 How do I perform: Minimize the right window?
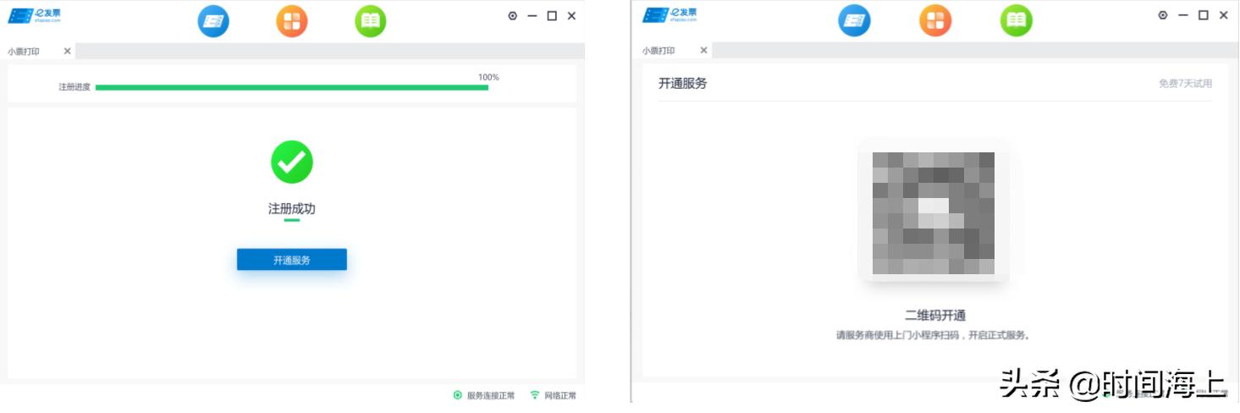tap(1183, 15)
